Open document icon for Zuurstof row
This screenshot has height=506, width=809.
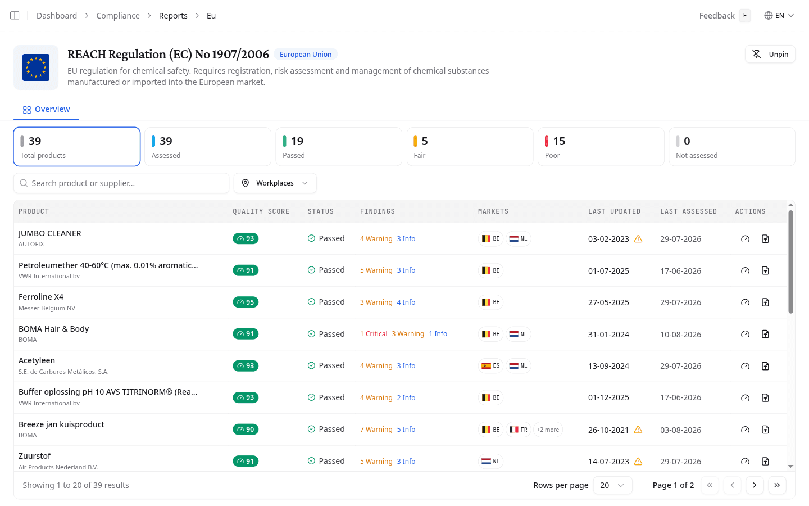coord(765,461)
